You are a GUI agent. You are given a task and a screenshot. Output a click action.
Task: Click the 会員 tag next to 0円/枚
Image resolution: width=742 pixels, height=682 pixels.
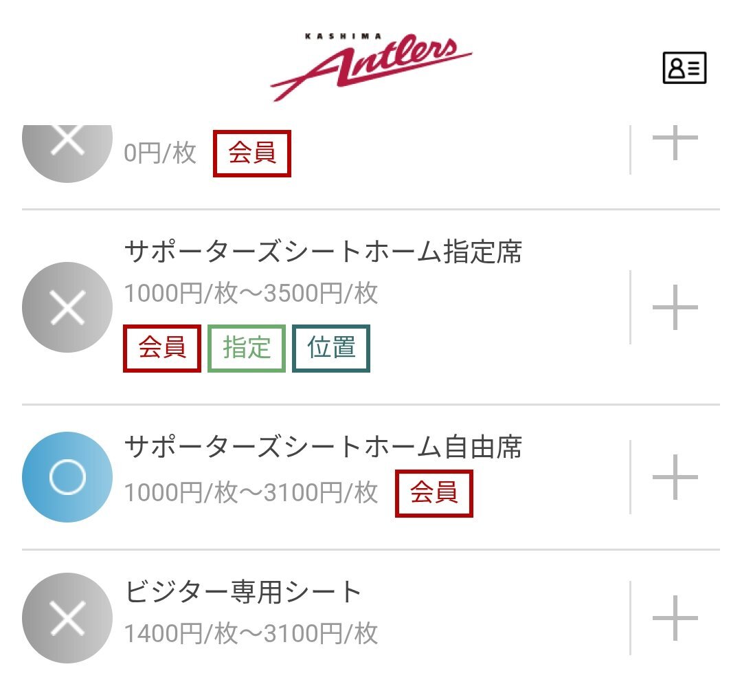click(x=251, y=153)
